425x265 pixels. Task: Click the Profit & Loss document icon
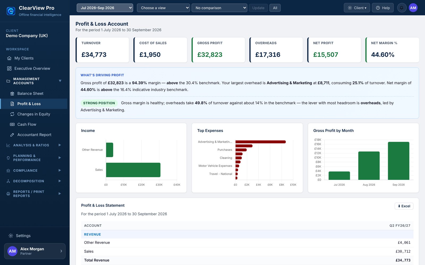pyautogui.click(x=12, y=104)
